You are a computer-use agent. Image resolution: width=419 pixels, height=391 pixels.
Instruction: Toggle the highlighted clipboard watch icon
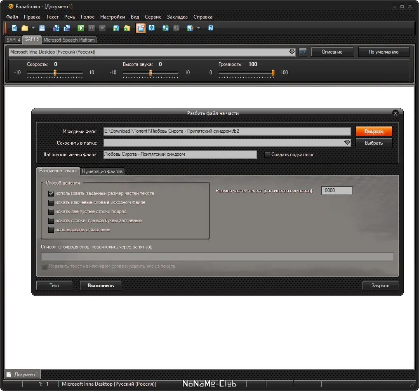tap(141, 28)
